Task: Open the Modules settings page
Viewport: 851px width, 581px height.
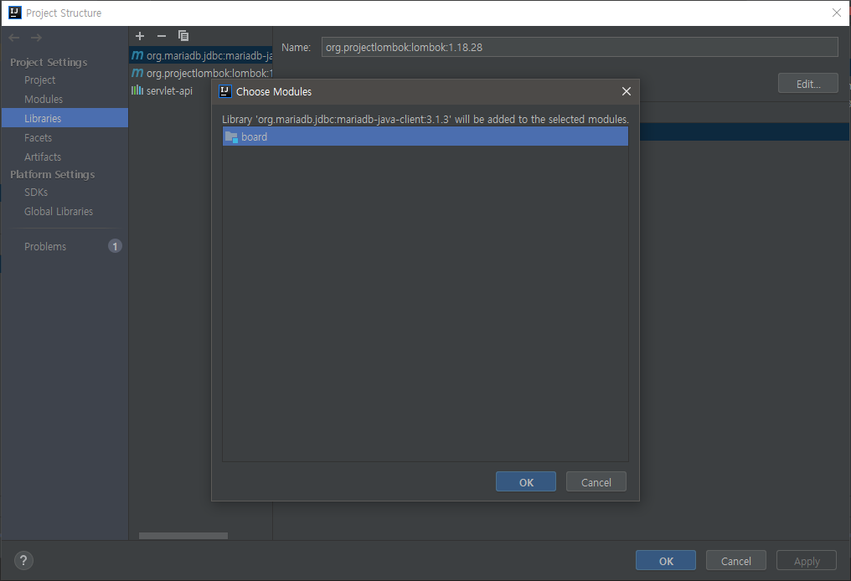Action: click(x=43, y=99)
